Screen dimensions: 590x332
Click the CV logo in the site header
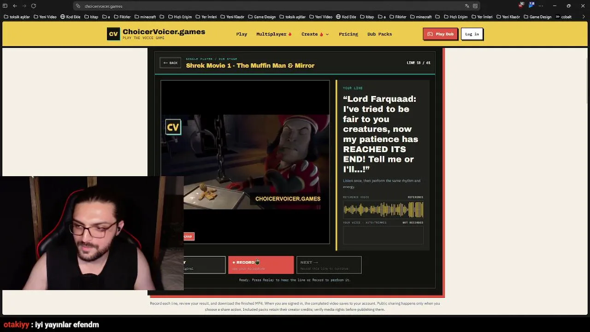coord(113,34)
